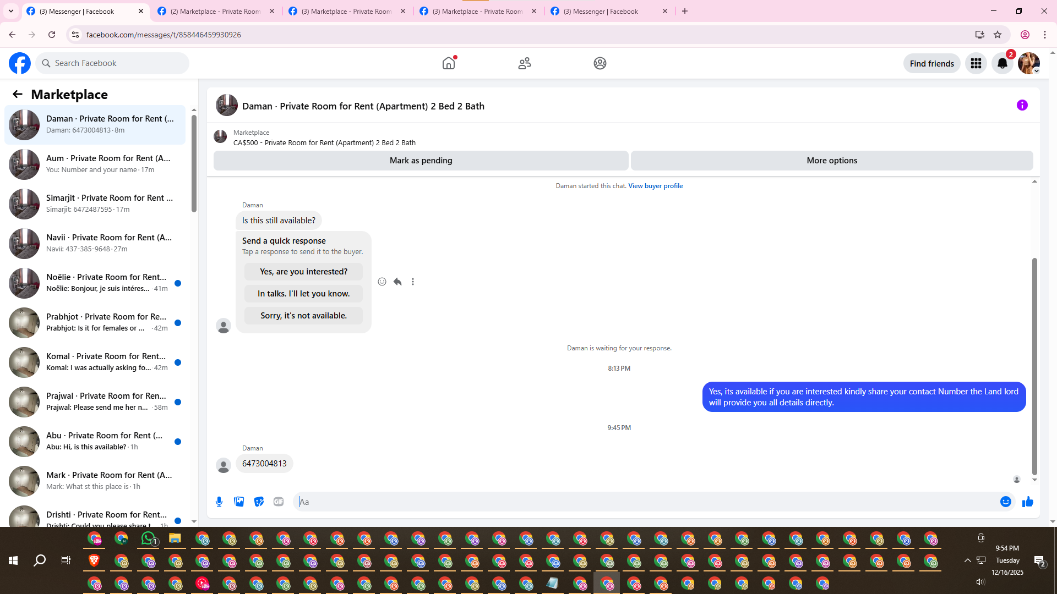Viewport: 1057px width, 594px height.
Task: Show hidden system tray icons
Action: pyautogui.click(x=967, y=560)
